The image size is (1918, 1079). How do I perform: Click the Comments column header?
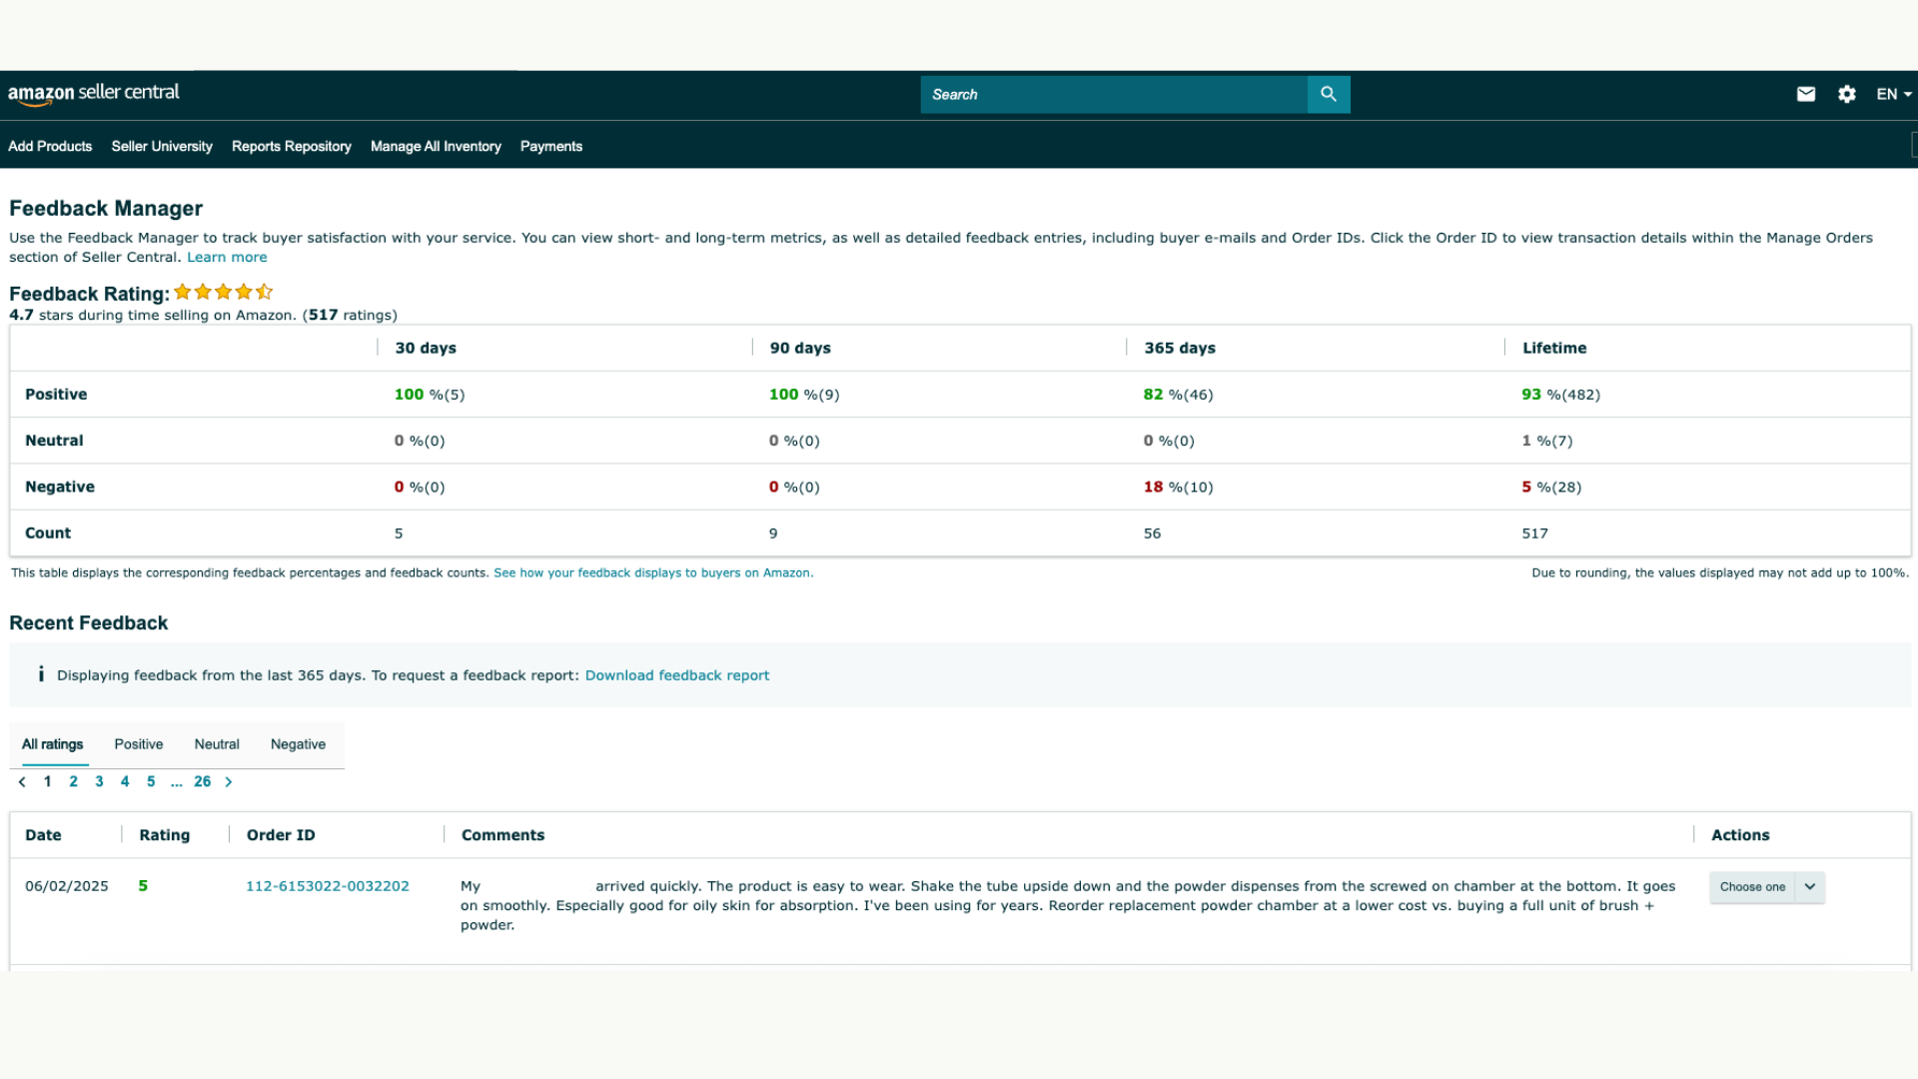[503, 835]
